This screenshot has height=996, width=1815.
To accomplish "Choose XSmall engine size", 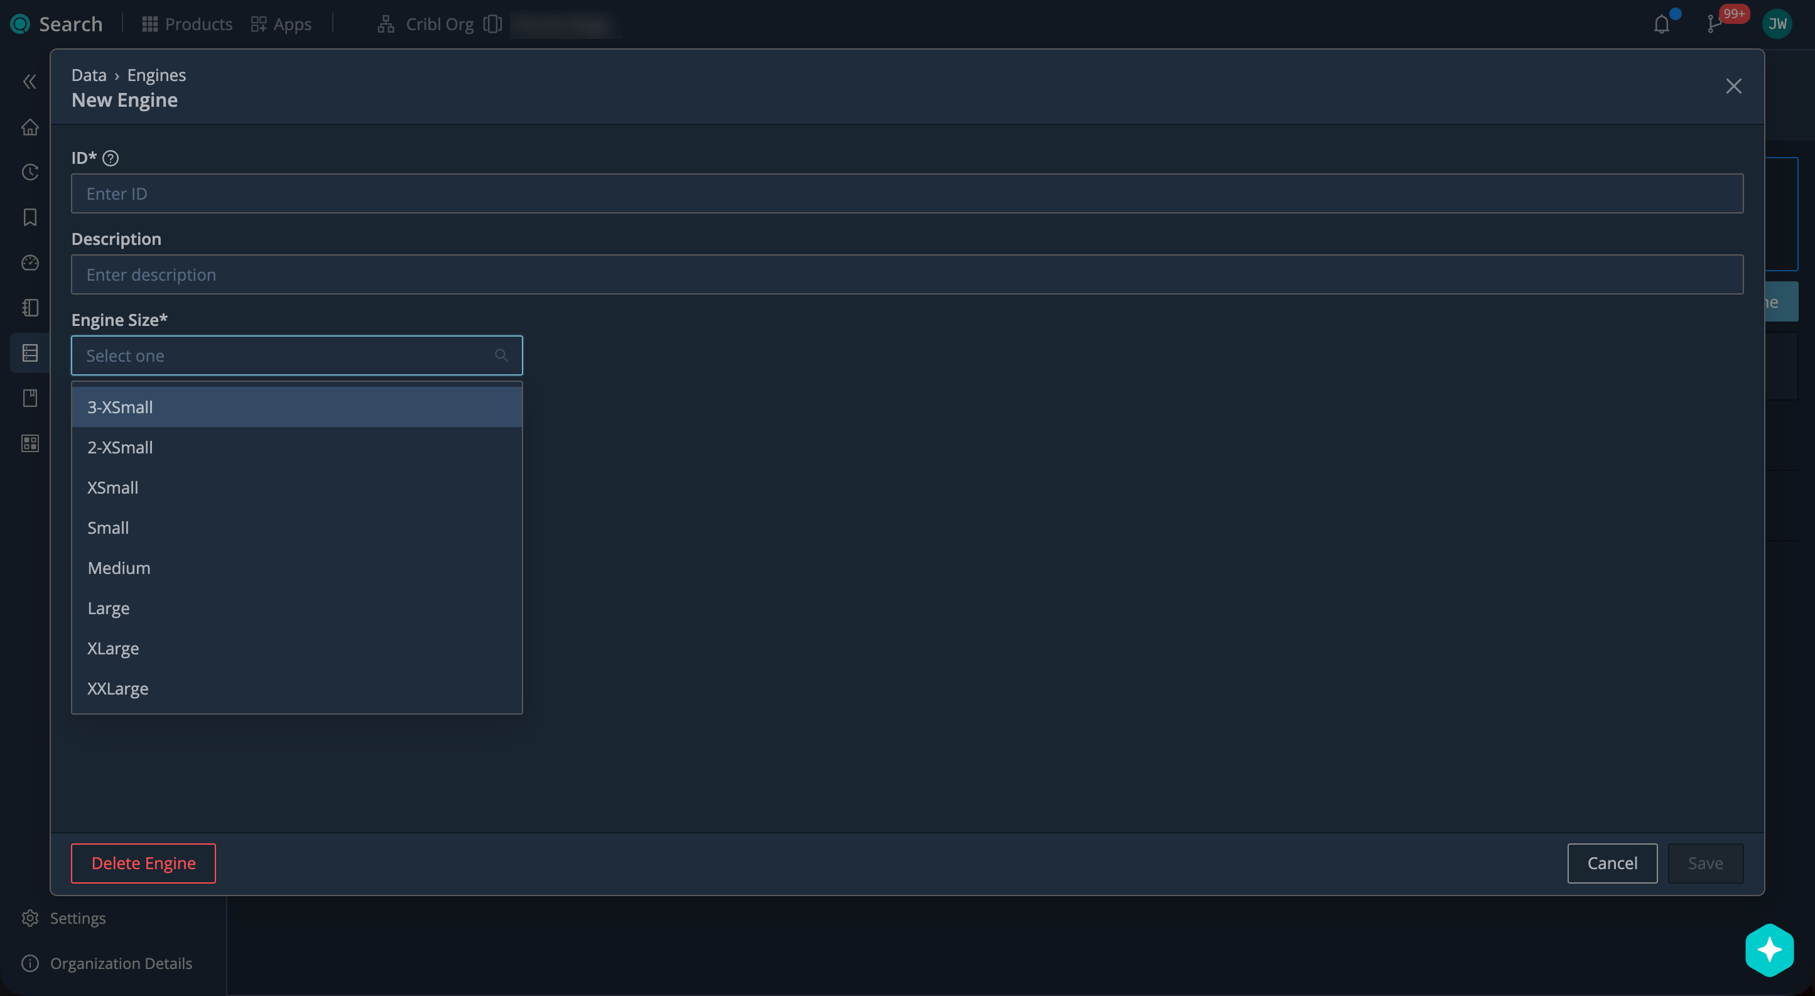I will point(296,487).
